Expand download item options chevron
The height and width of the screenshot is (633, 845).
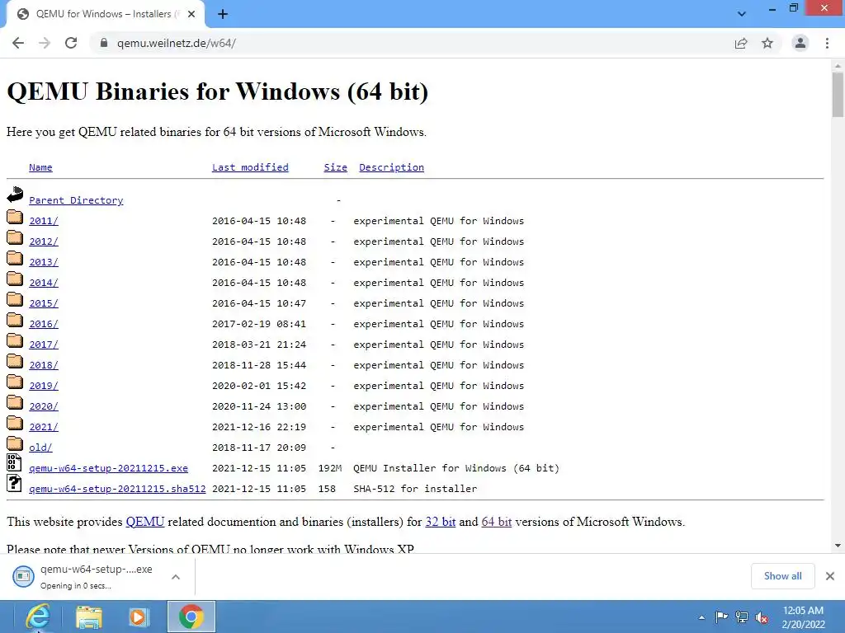[176, 576]
